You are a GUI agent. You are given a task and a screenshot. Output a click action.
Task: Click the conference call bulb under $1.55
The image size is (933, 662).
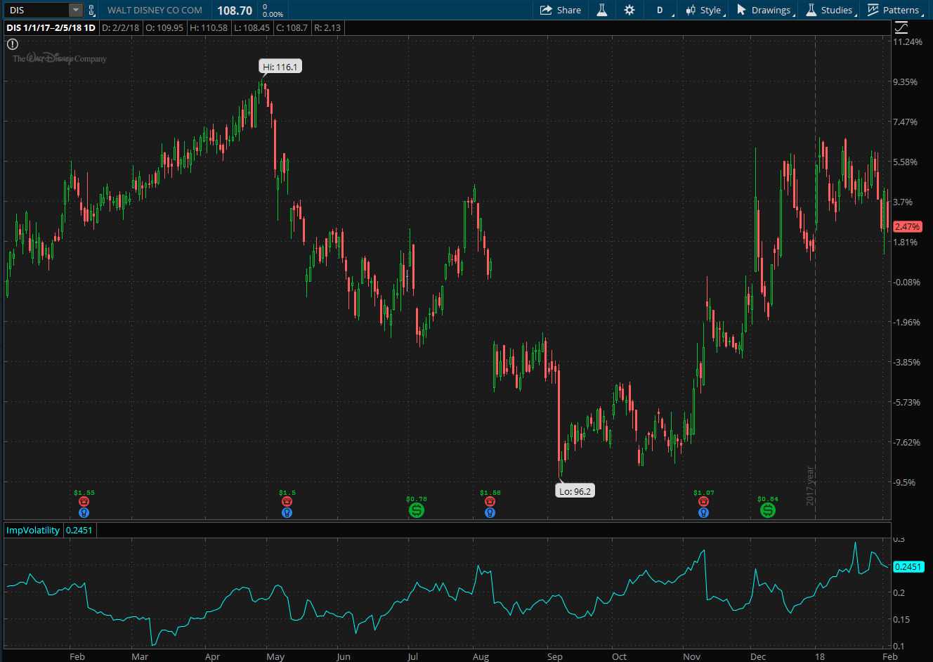point(84,512)
